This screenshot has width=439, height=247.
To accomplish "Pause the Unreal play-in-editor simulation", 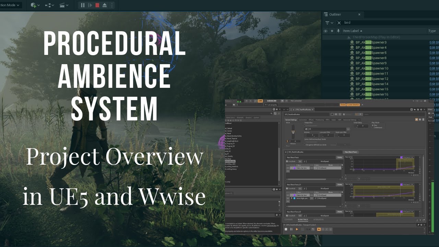I will pyautogui.click(x=83, y=5).
